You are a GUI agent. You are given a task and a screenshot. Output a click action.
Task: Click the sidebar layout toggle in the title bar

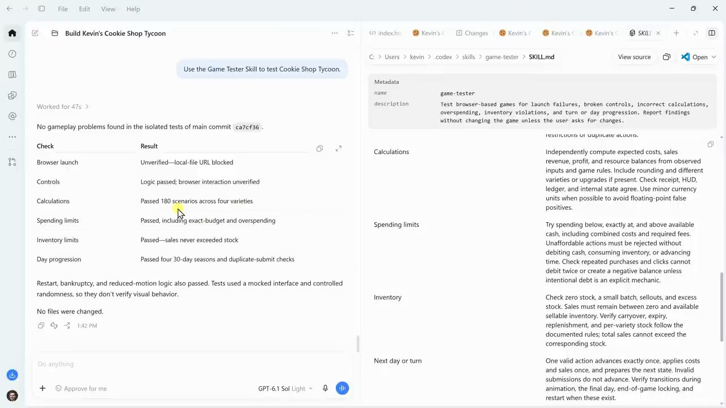pos(41,9)
